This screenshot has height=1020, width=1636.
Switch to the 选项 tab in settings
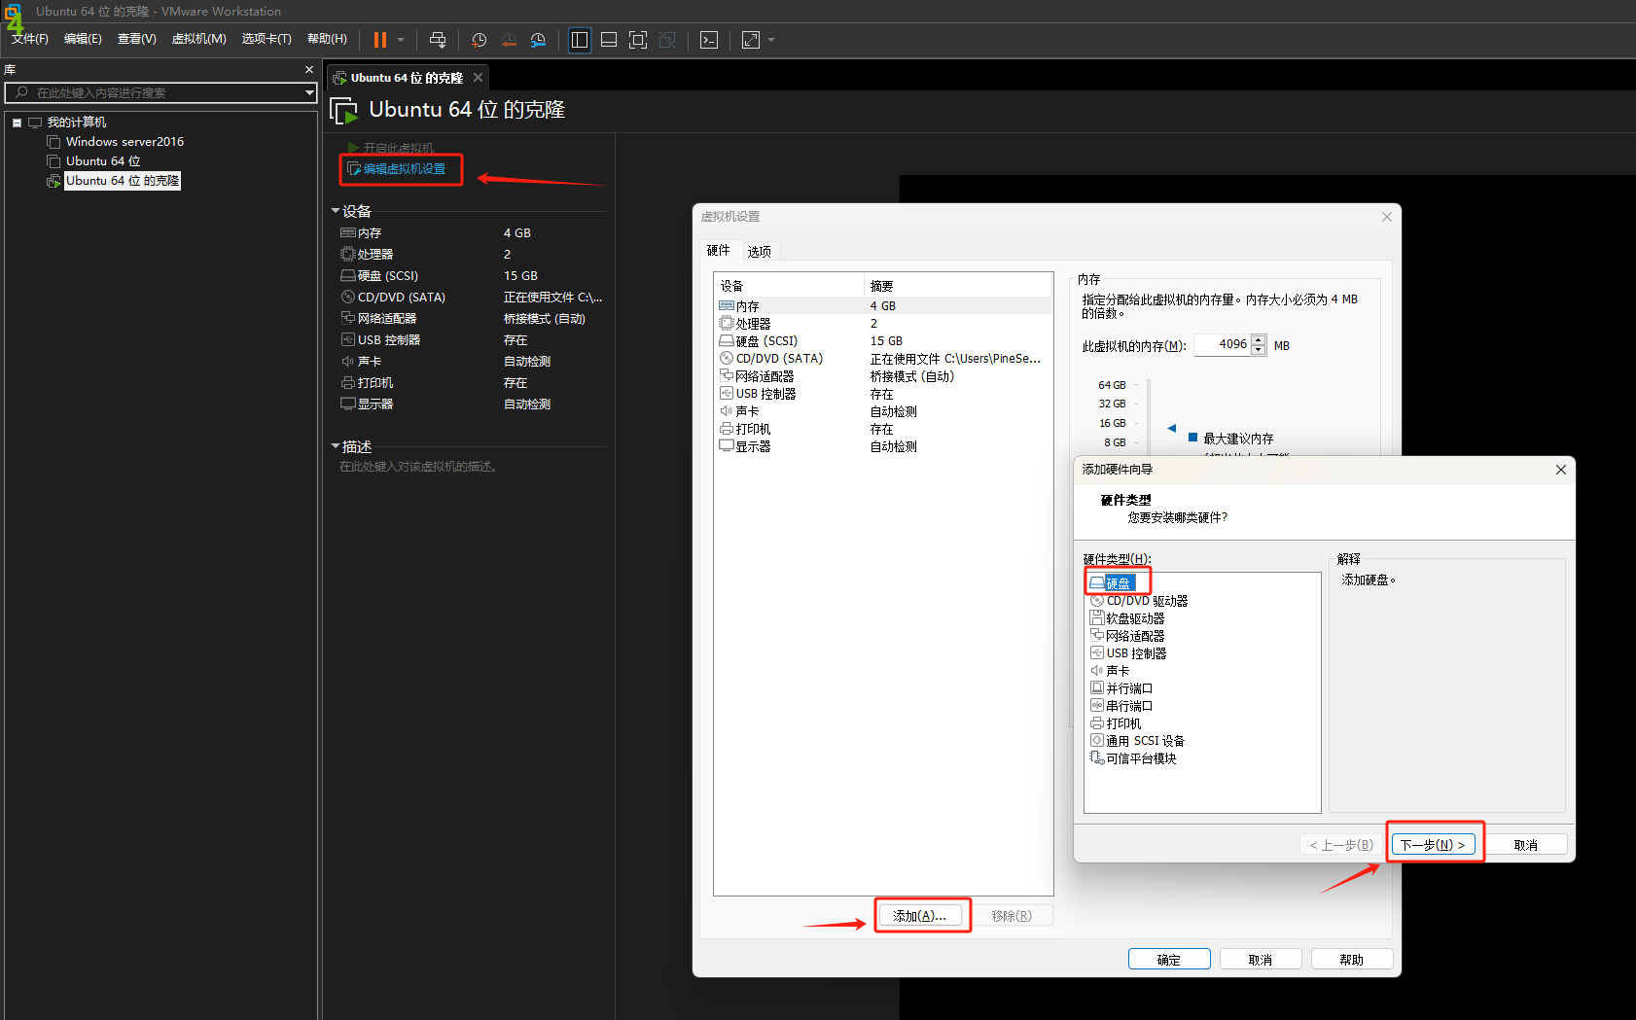click(759, 251)
